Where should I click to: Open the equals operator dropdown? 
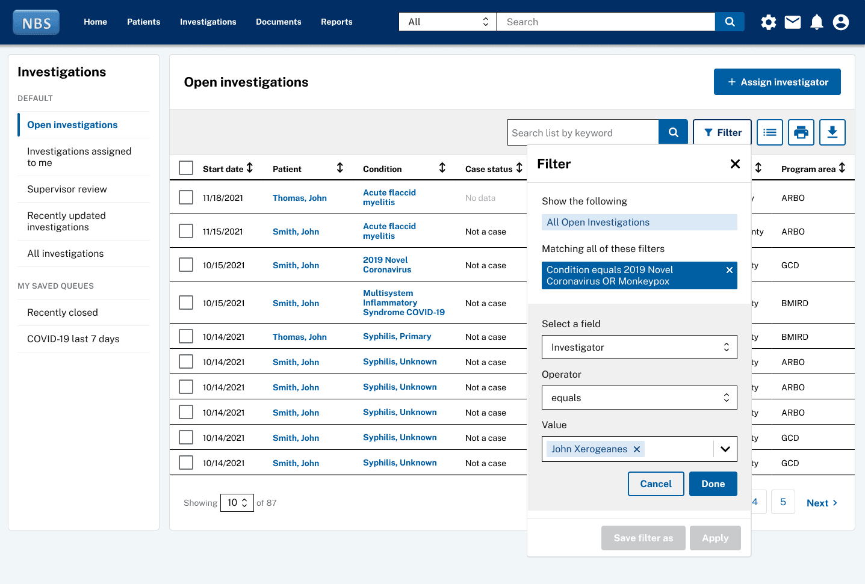click(639, 398)
